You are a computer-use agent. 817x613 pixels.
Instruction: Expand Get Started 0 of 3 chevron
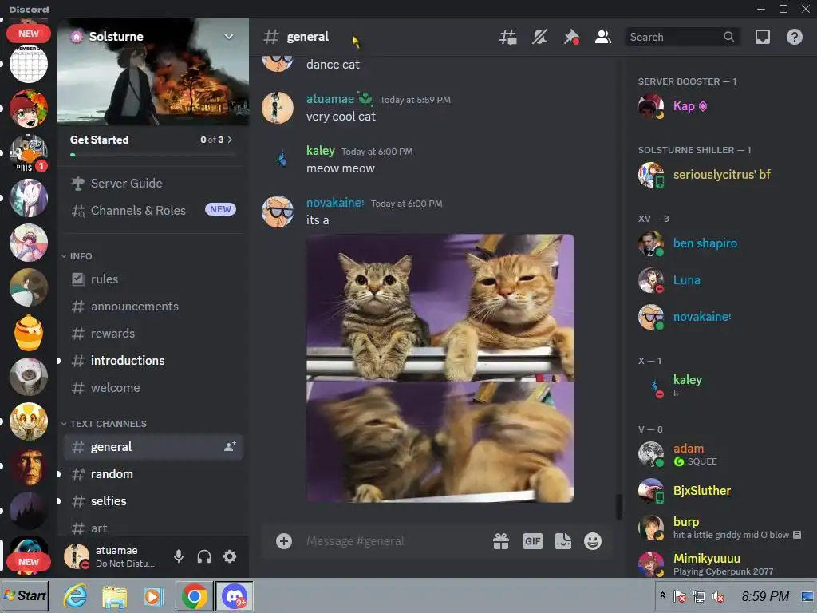click(x=230, y=140)
